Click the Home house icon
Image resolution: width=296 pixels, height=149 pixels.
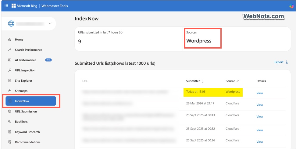[10, 39]
